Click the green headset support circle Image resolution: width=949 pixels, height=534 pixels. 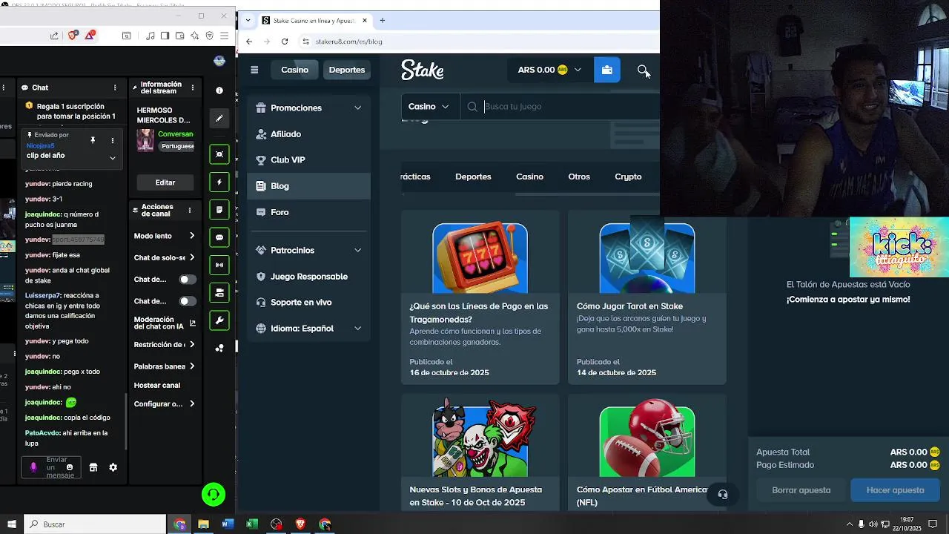[x=214, y=494]
